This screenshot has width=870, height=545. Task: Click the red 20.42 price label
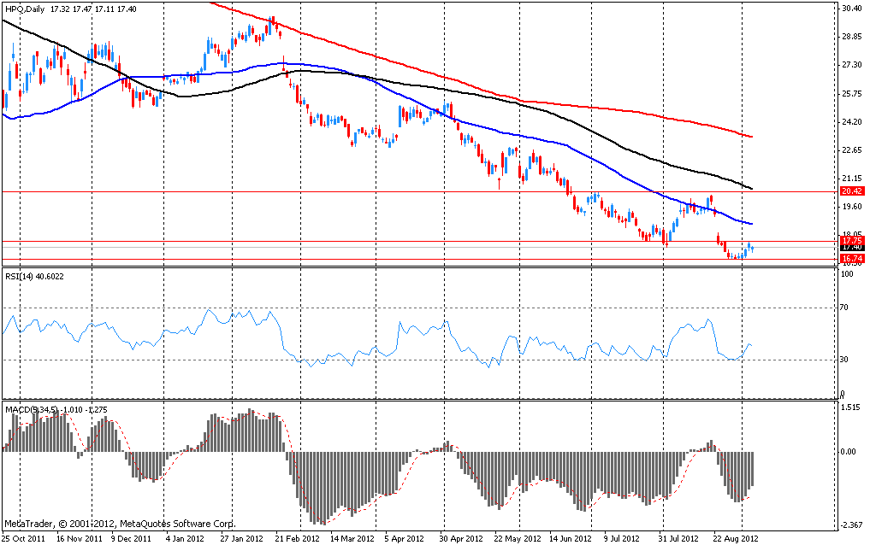coord(851,192)
